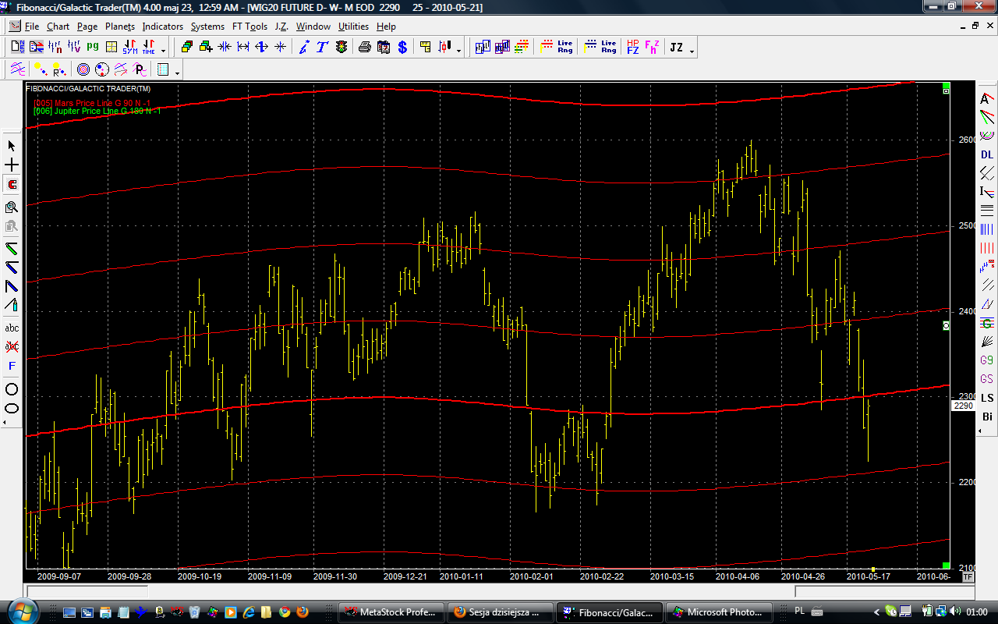The width and height of the screenshot is (998, 624).
Task: Select the crosshair cursor tool
Action: [12, 165]
